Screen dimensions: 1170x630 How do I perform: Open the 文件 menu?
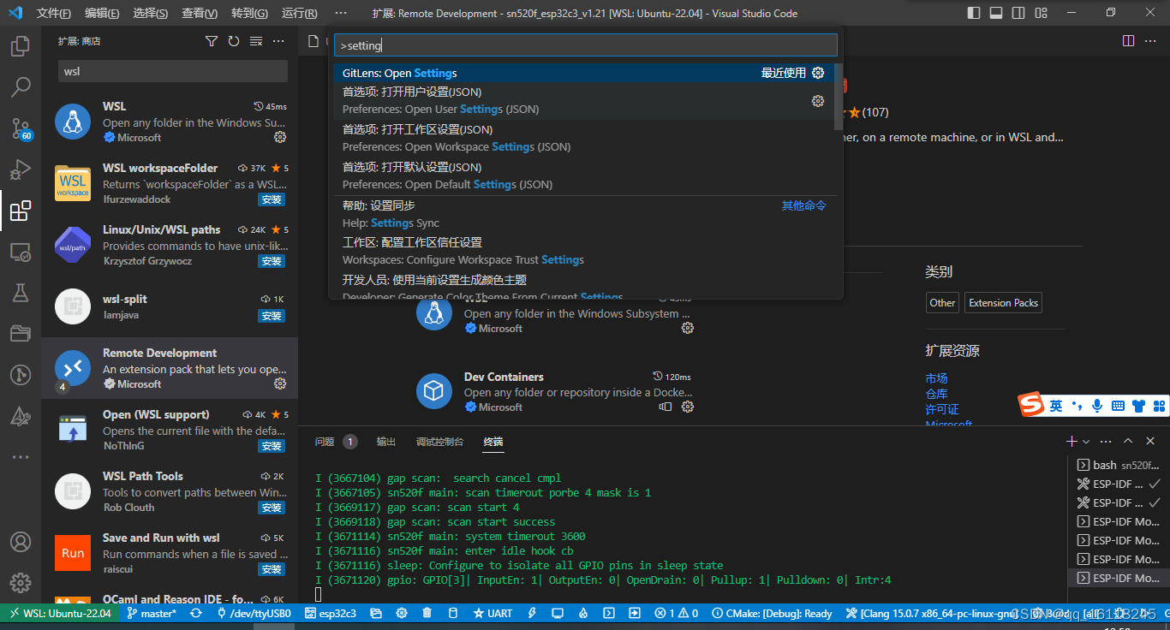[x=54, y=14]
